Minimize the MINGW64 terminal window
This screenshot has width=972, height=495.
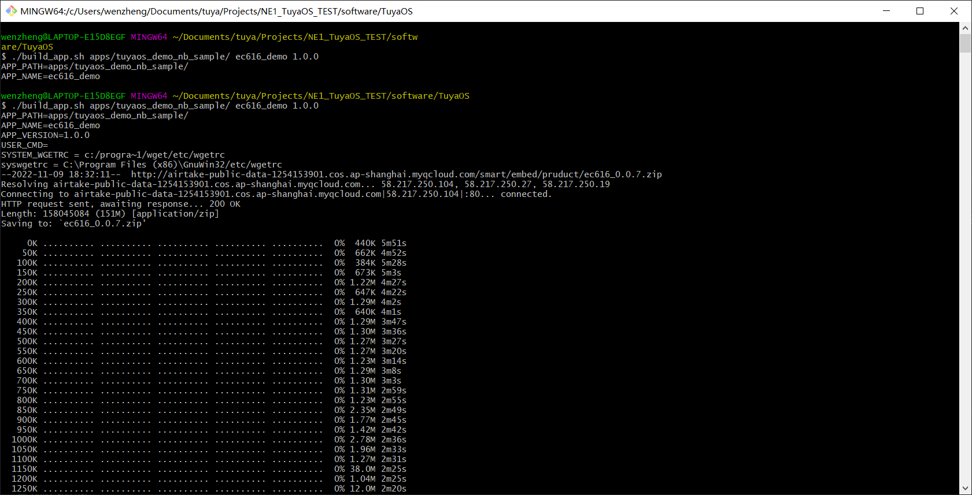pyautogui.click(x=886, y=11)
